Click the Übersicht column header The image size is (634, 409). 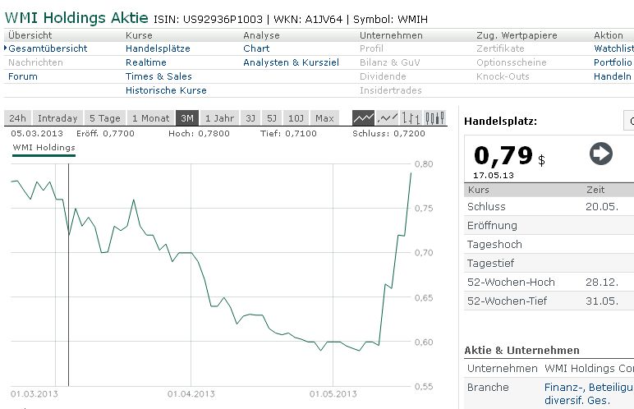pyautogui.click(x=30, y=35)
